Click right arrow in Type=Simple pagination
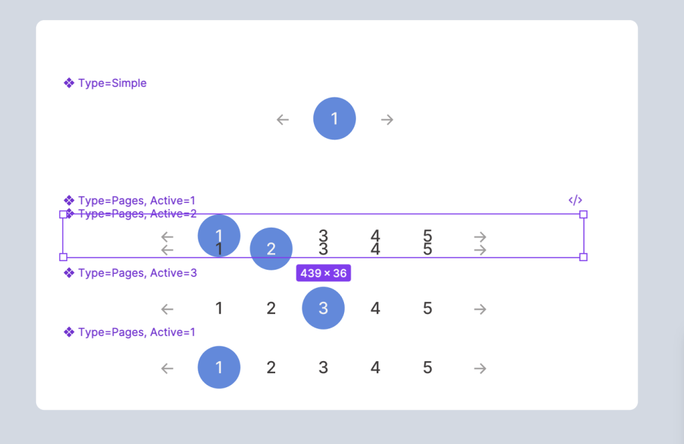The width and height of the screenshot is (684, 444). click(x=387, y=120)
